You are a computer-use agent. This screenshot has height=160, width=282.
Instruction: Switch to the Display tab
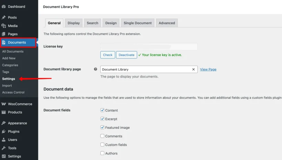[x=74, y=23]
